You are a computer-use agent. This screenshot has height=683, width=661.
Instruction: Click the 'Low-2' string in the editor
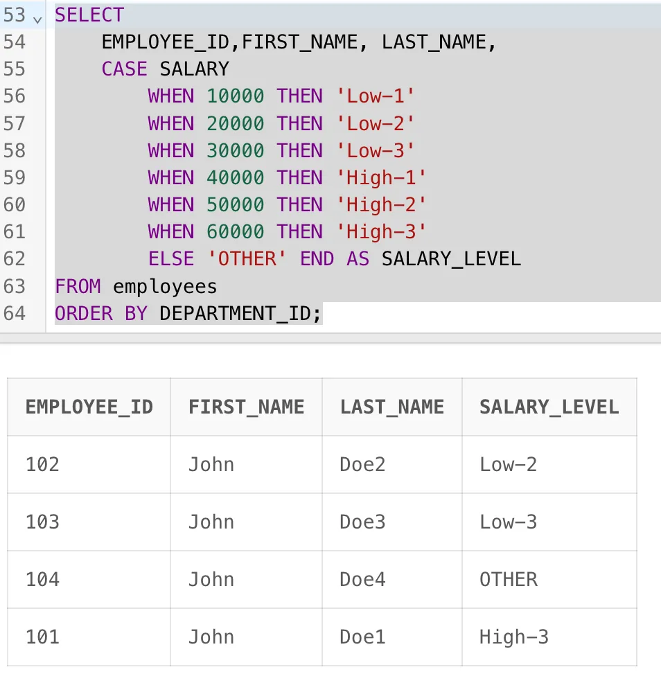pyautogui.click(x=376, y=124)
